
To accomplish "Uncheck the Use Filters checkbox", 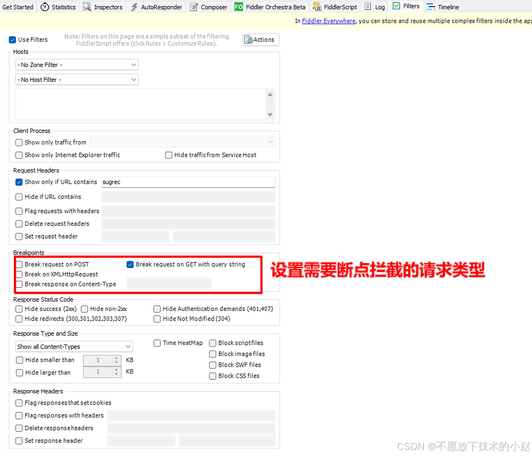I will (x=13, y=40).
